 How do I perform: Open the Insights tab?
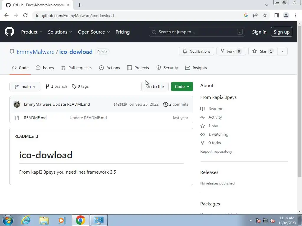pyautogui.click(x=196, y=68)
